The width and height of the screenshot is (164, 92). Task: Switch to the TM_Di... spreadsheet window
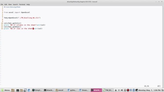point(108,90)
